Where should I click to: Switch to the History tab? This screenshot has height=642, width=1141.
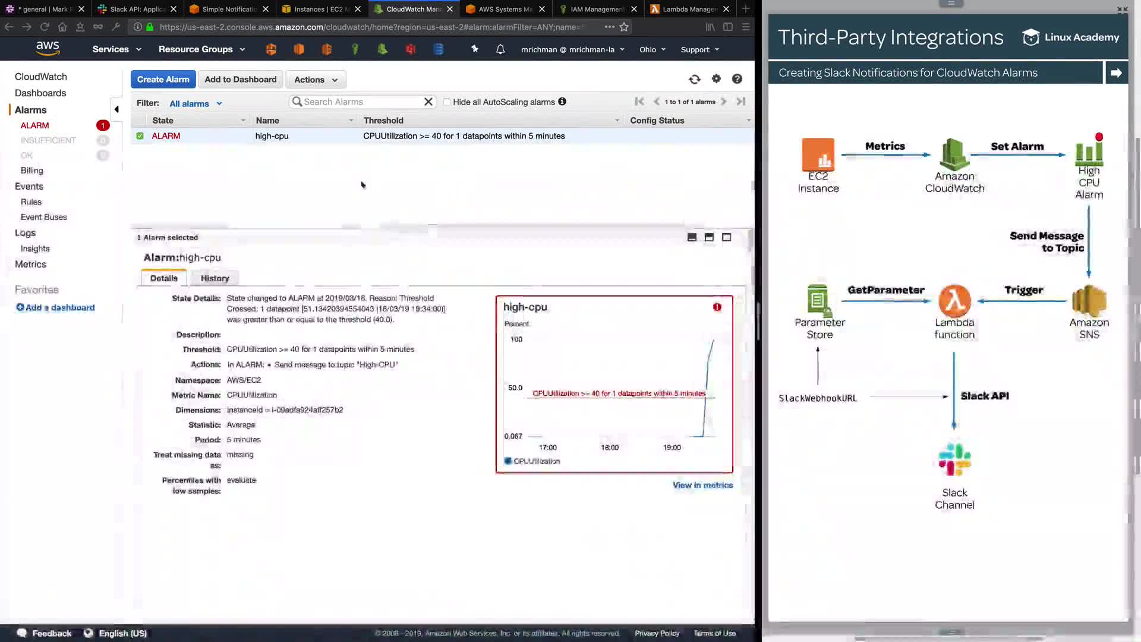pos(215,278)
